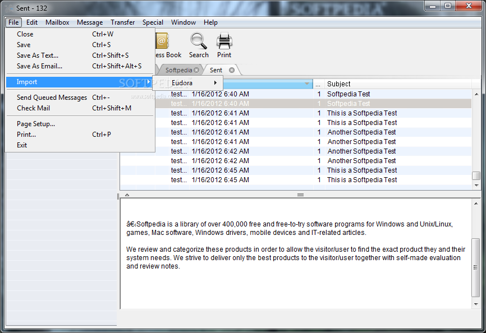Choose Save from the File menu

pyautogui.click(x=80, y=44)
